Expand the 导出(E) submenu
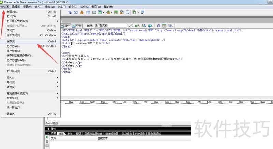 point(30,82)
